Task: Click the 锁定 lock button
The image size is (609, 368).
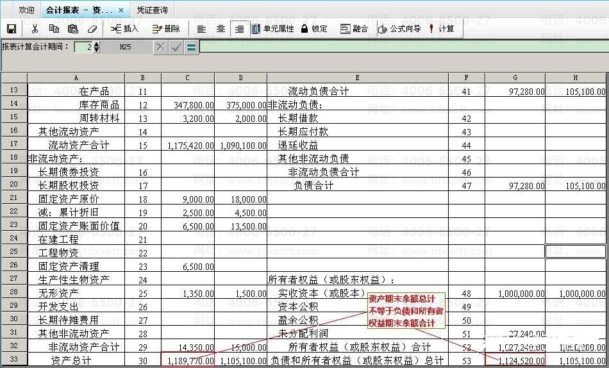Action: (314, 29)
